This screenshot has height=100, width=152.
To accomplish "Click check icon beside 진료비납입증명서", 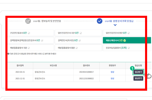I will coord(129,48).
